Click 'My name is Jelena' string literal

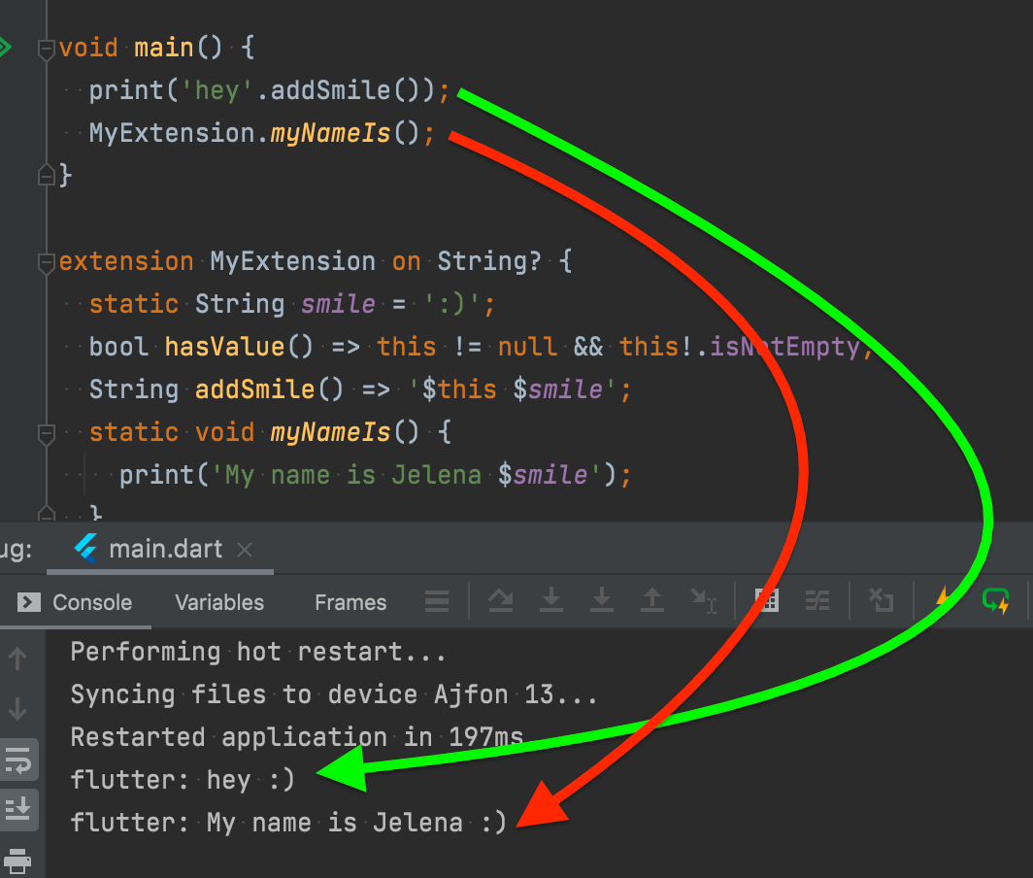click(405, 475)
